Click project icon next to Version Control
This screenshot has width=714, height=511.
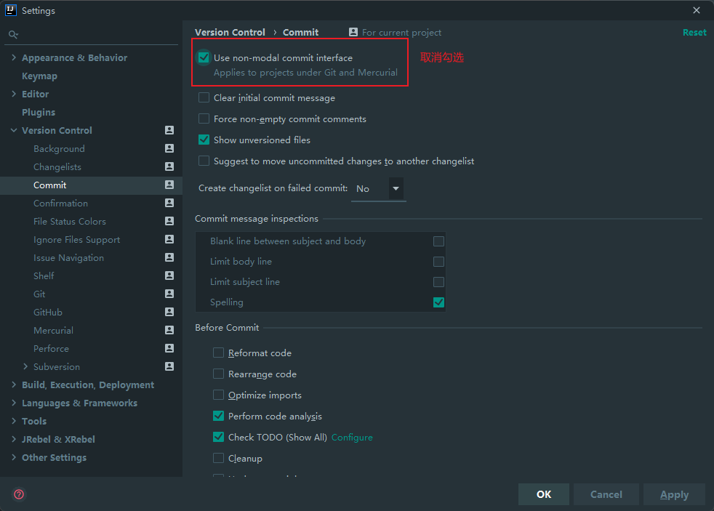(x=169, y=130)
